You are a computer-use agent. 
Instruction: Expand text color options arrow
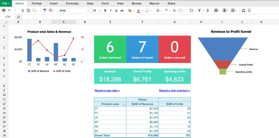pyautogui.click(x=142, y=10)
